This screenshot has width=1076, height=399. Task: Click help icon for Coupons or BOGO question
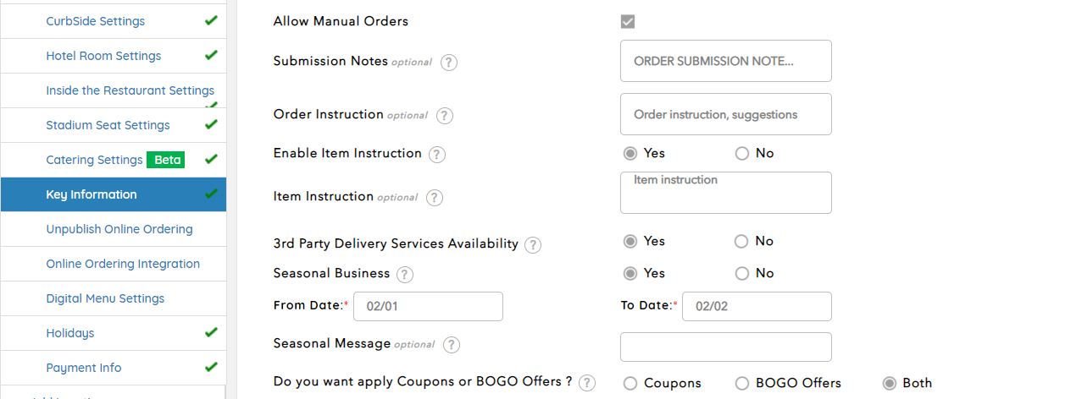pyautogui.click(x=586, y=382)
